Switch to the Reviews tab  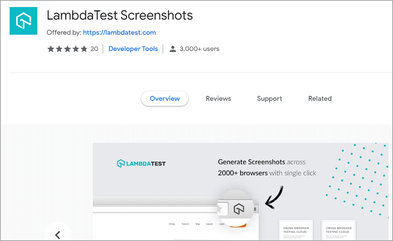point(218,99)
